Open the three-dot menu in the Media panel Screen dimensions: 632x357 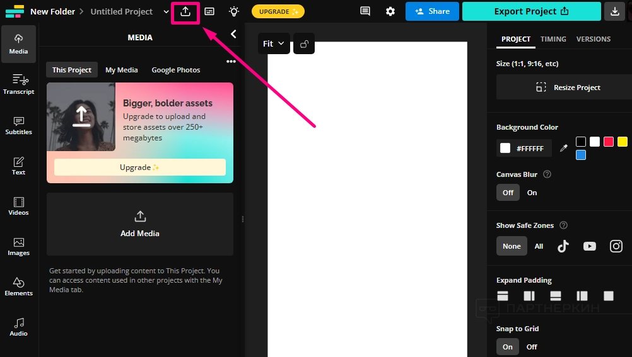231,62
